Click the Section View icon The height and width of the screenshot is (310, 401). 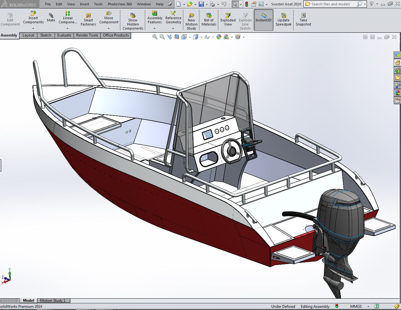(x=177, y=37)
